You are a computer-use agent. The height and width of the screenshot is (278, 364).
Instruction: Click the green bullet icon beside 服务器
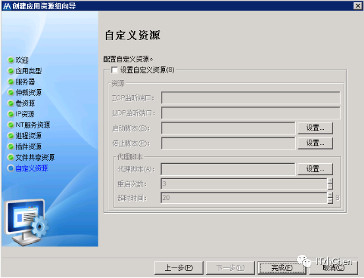pos(11,81)
